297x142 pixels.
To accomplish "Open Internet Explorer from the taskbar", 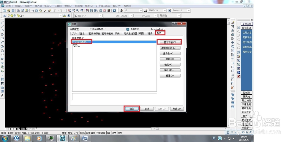I will [17, 138].
